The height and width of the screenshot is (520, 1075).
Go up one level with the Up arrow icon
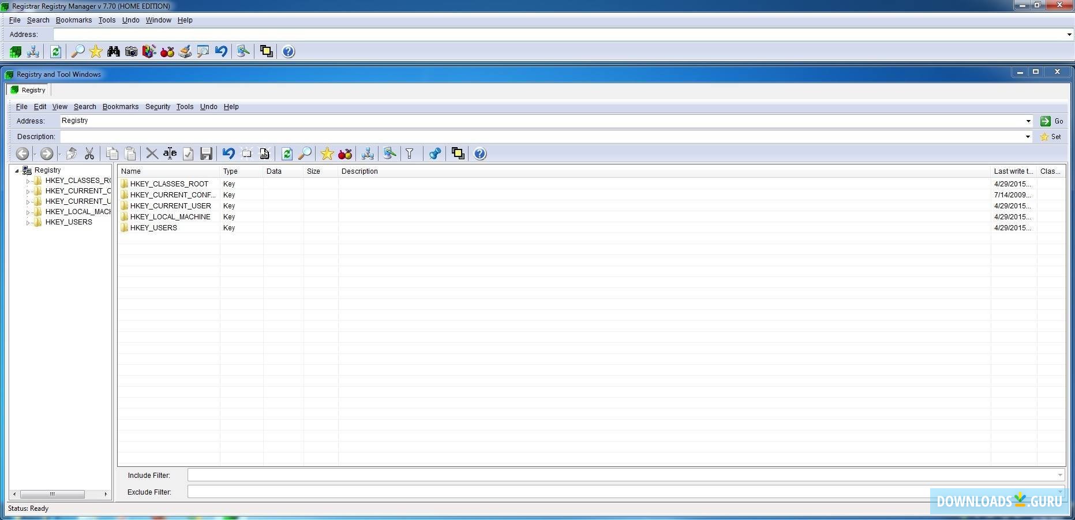click(x=72, y=154)
